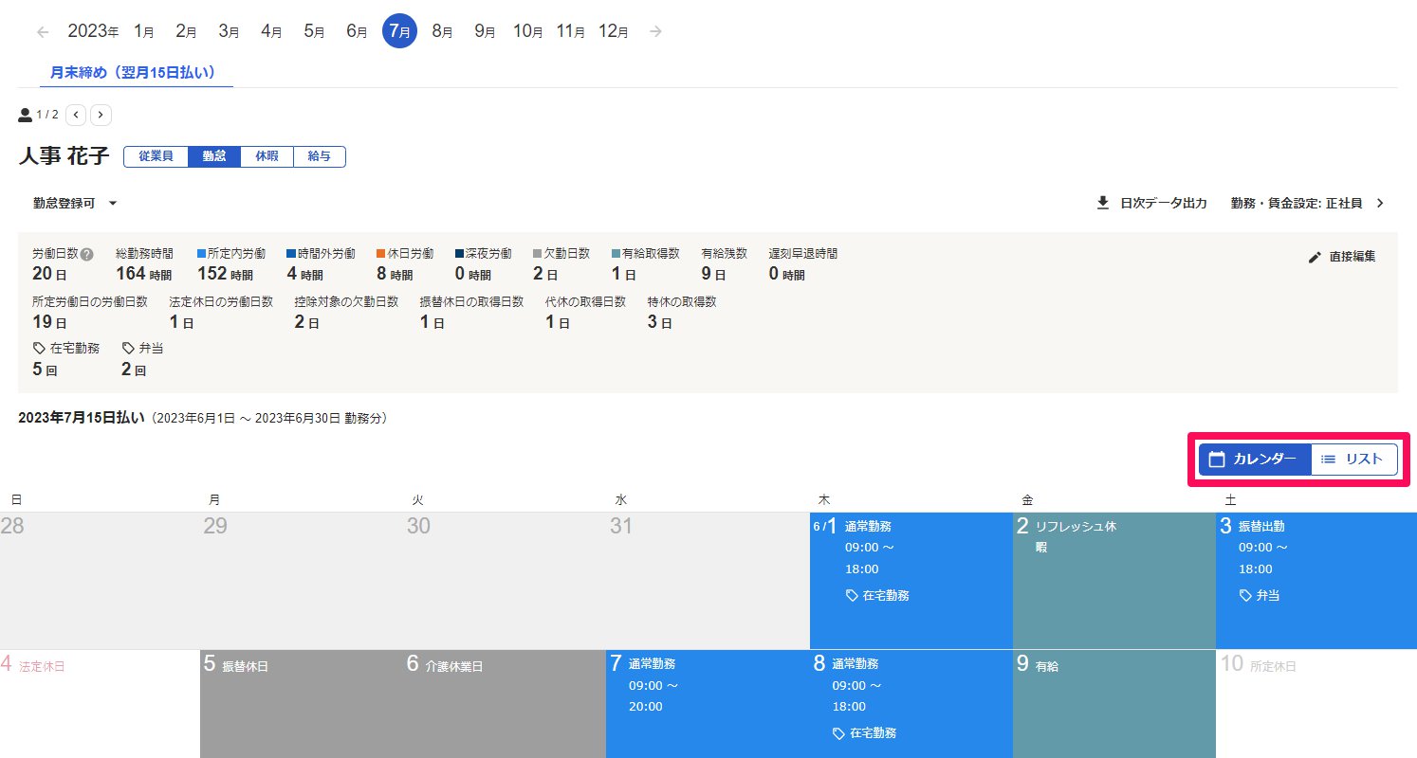1417x758 pixels.
Task: Open June 1 通常勤務 entry
Action: (x=911, y=581)
